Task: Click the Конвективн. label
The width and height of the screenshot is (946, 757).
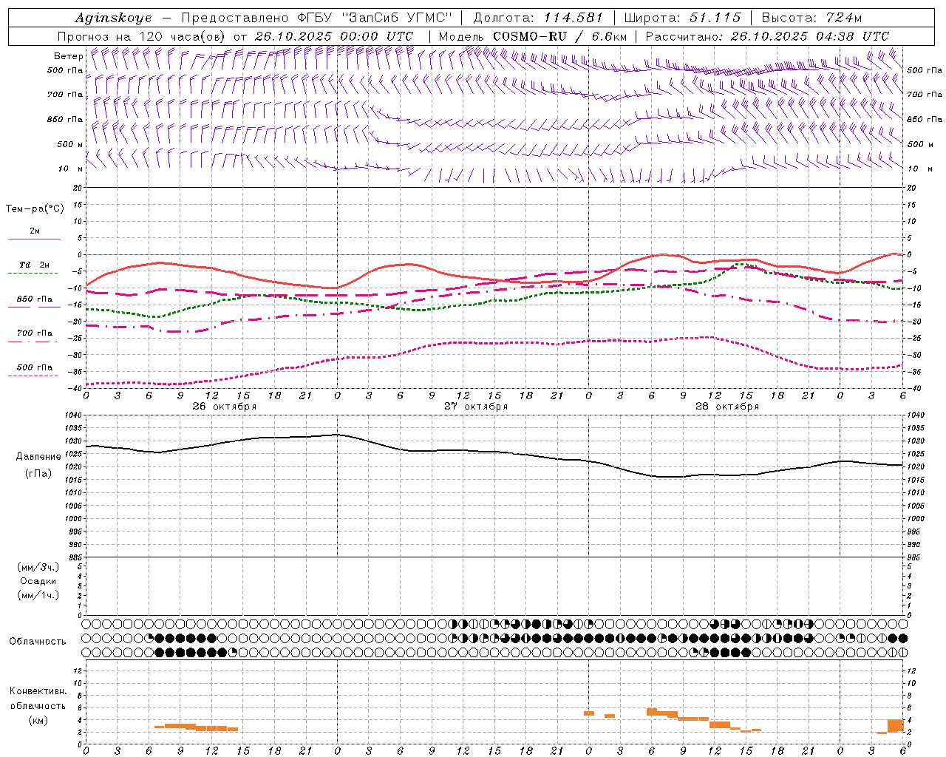Action: point(38,691)
